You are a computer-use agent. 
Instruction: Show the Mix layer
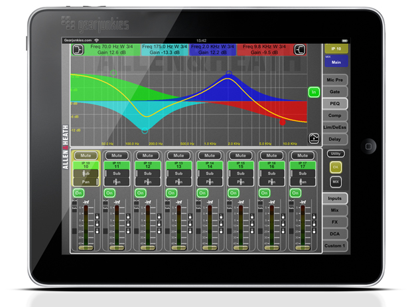pyautogui.click(x=335, y=210)
